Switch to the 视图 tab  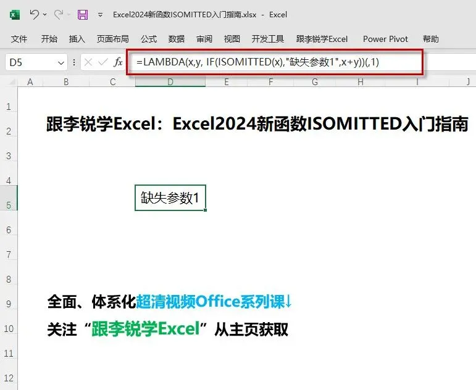(232, 39)
